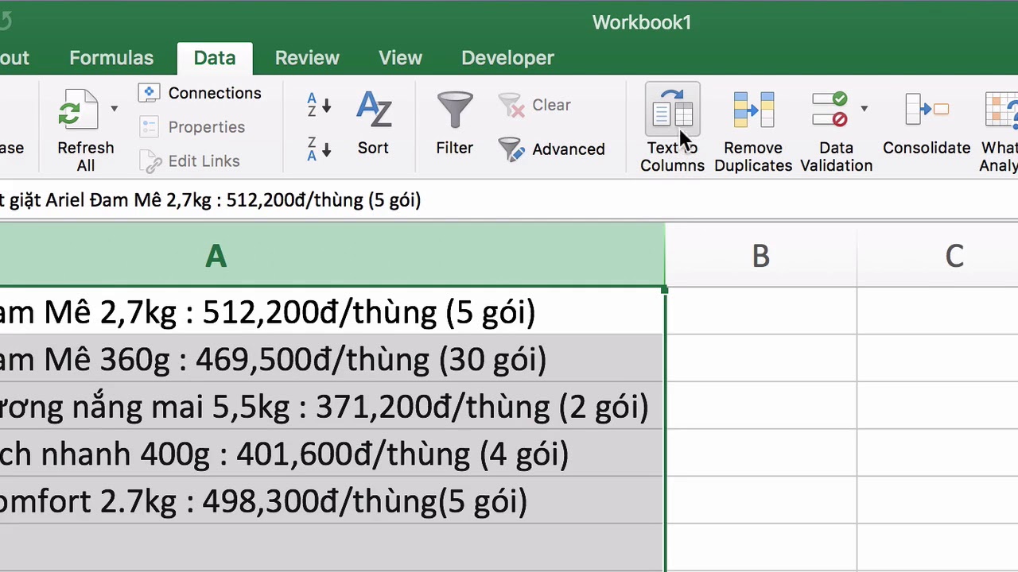Select cell with 512,200đ/thùng (5 gói)
The height and width of the screenshot is (572, 1018).
332,311
